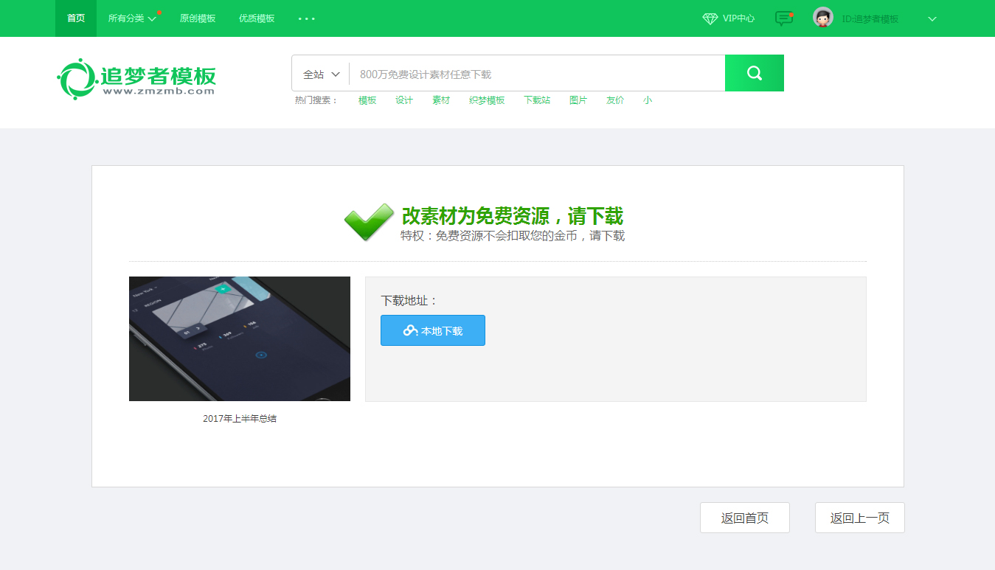Click the 返回首页 button
995x570 pixels.
pos(744,518)
